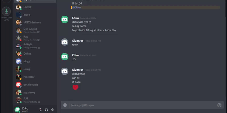227x113 pixels.
Task: Select MGT Madness conversation
Action: coord(35,23)
